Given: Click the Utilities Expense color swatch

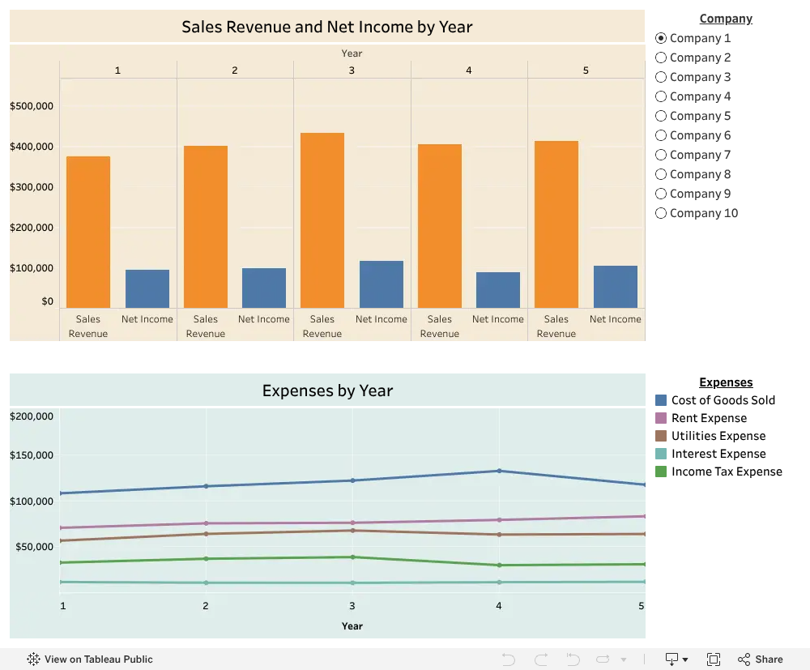Looking at the screenshot, I should [x=661, y=436].
